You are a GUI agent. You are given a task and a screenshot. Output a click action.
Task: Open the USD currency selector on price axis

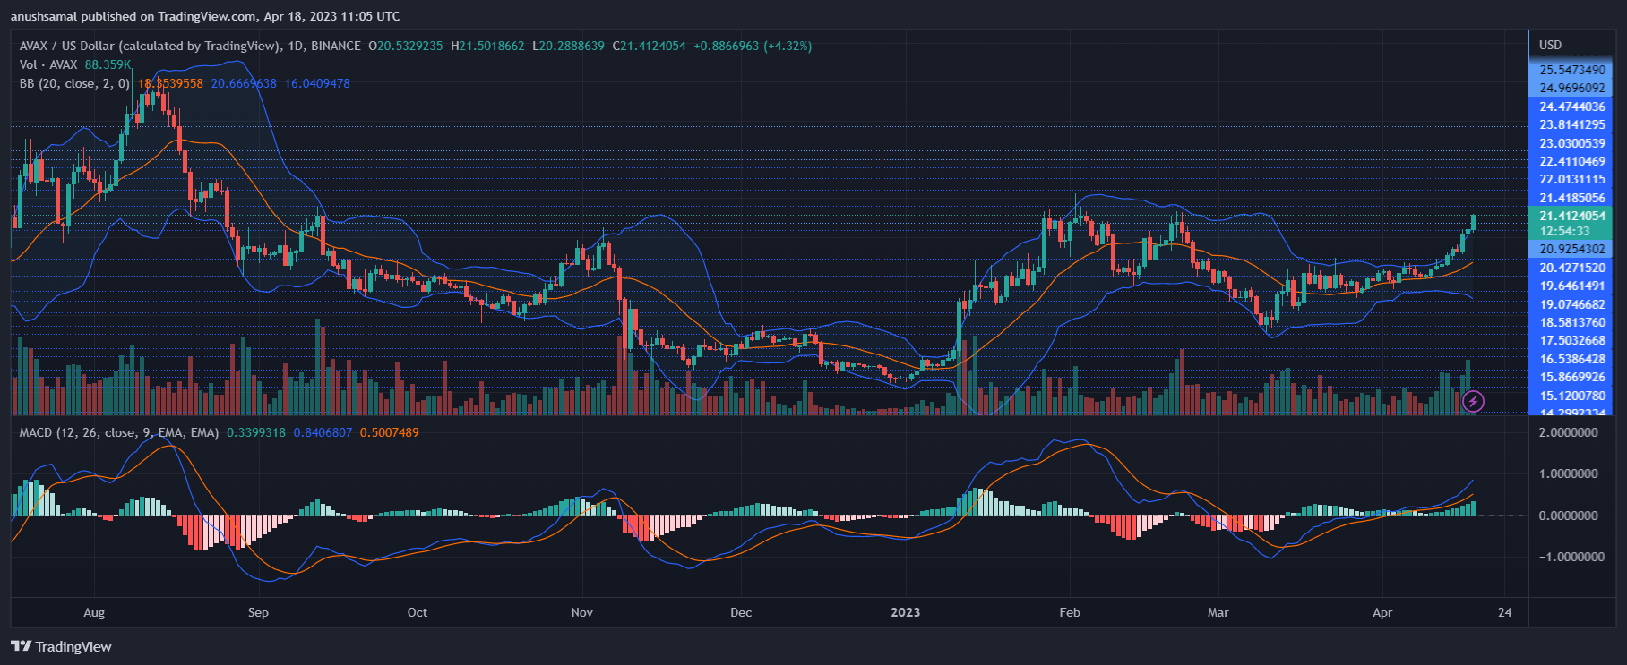pos(1550,45)
